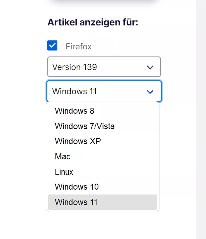Open the Version 139 dropdown
206x239 pixels.
click(x=104, y=67)
